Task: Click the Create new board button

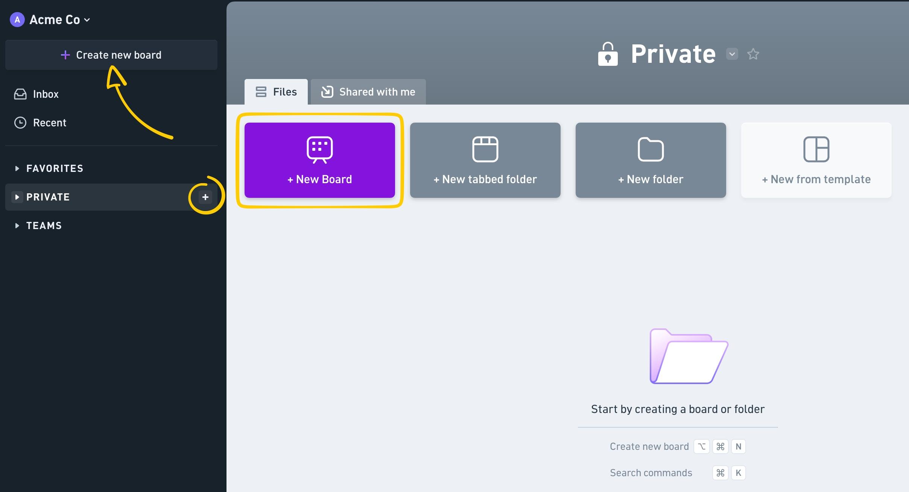Action: (x=111, y=55)
